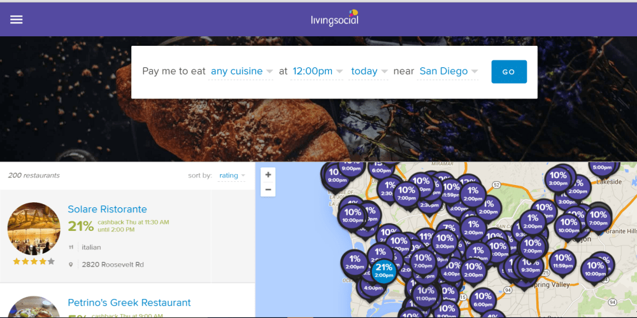Click the fork cuisine icon beside 'italian'

tap(71, 247)
